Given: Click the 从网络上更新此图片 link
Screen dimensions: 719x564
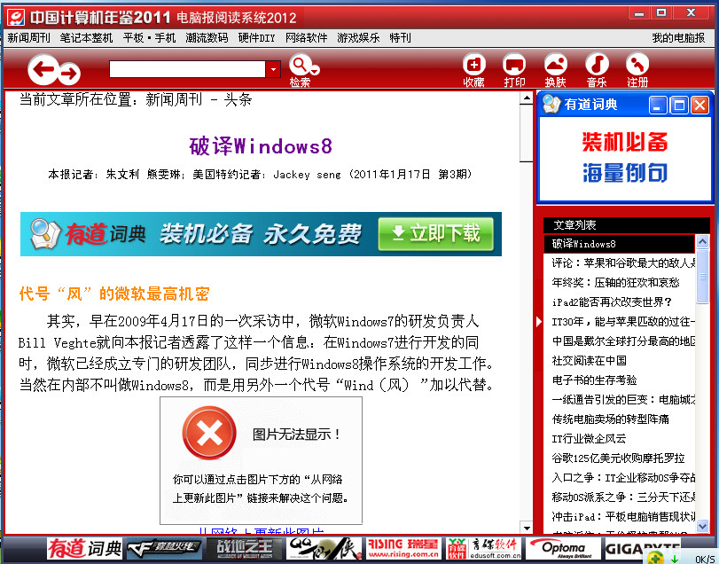Looking at the screenshot, I should tap(261, 531).
